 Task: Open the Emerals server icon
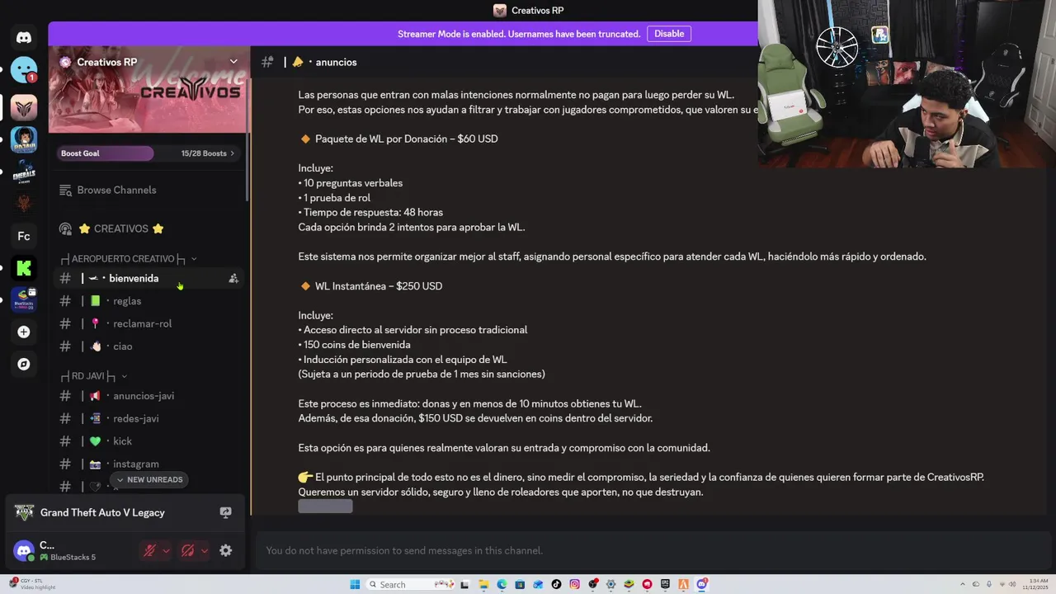click(24, 171)
